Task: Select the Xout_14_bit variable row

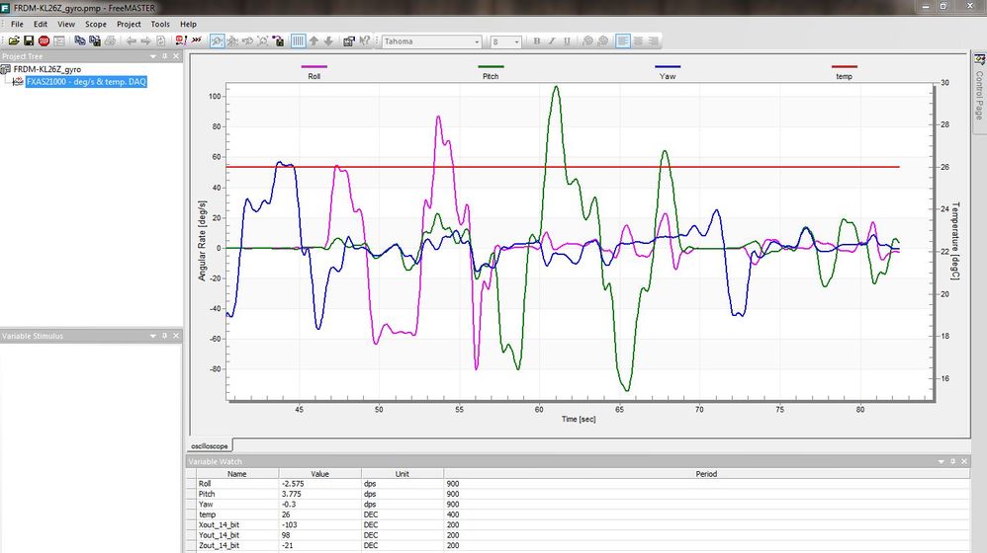Action: pos(578,524)
